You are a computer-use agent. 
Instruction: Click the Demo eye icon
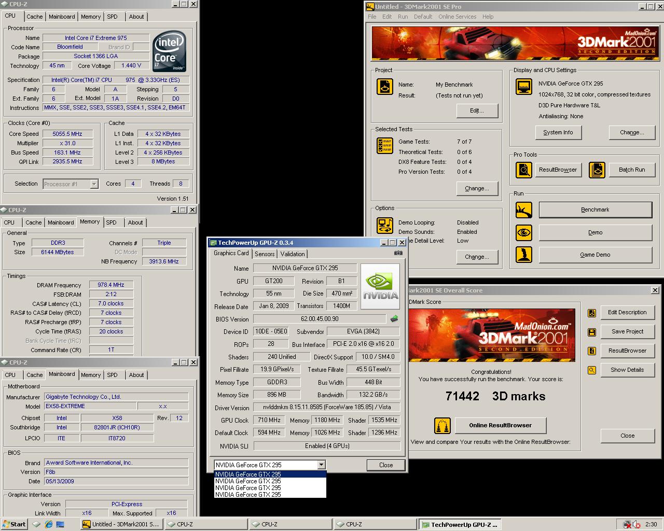point(523,232)
